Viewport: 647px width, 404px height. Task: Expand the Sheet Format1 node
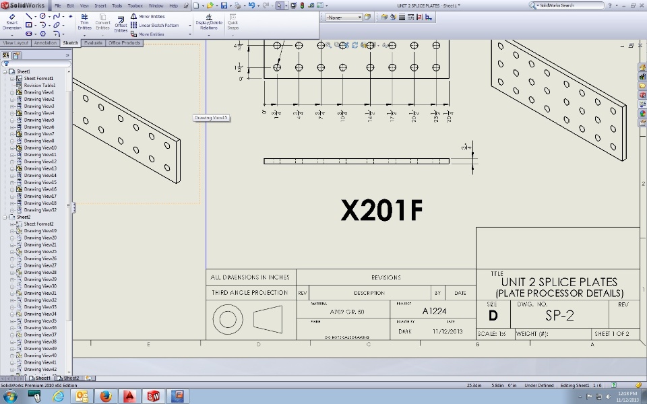tap(12, 78)
